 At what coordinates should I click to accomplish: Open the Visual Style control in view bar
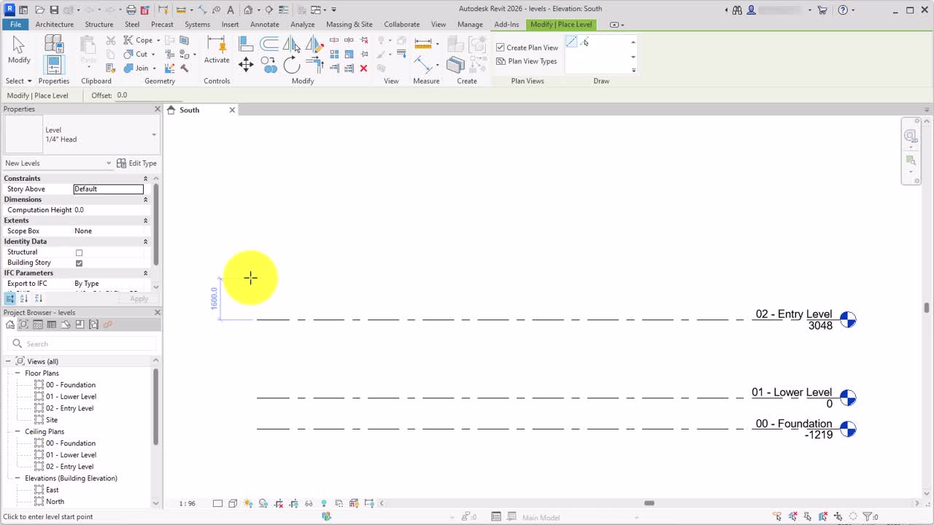(233, 503)
